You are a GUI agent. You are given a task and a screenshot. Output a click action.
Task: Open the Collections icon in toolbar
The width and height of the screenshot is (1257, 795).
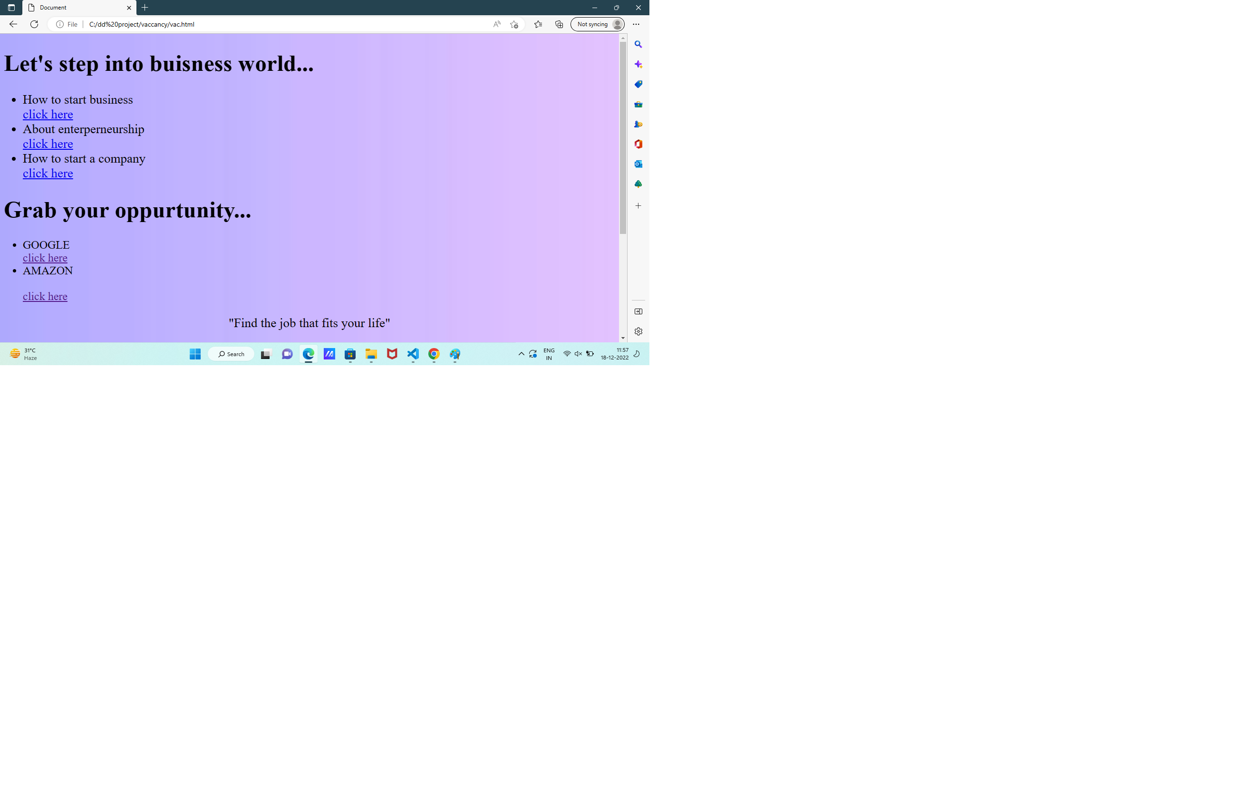559,24
